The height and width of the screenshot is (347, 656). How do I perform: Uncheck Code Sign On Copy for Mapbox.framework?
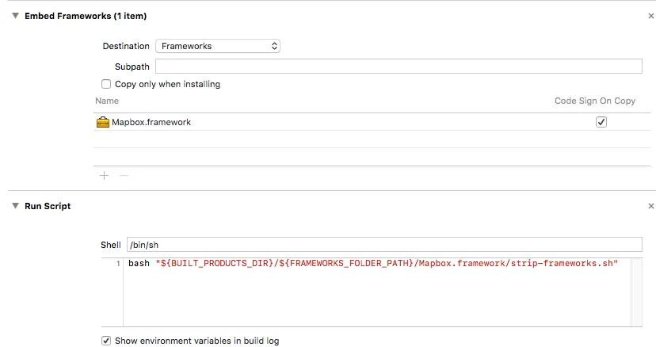(601, 122)
